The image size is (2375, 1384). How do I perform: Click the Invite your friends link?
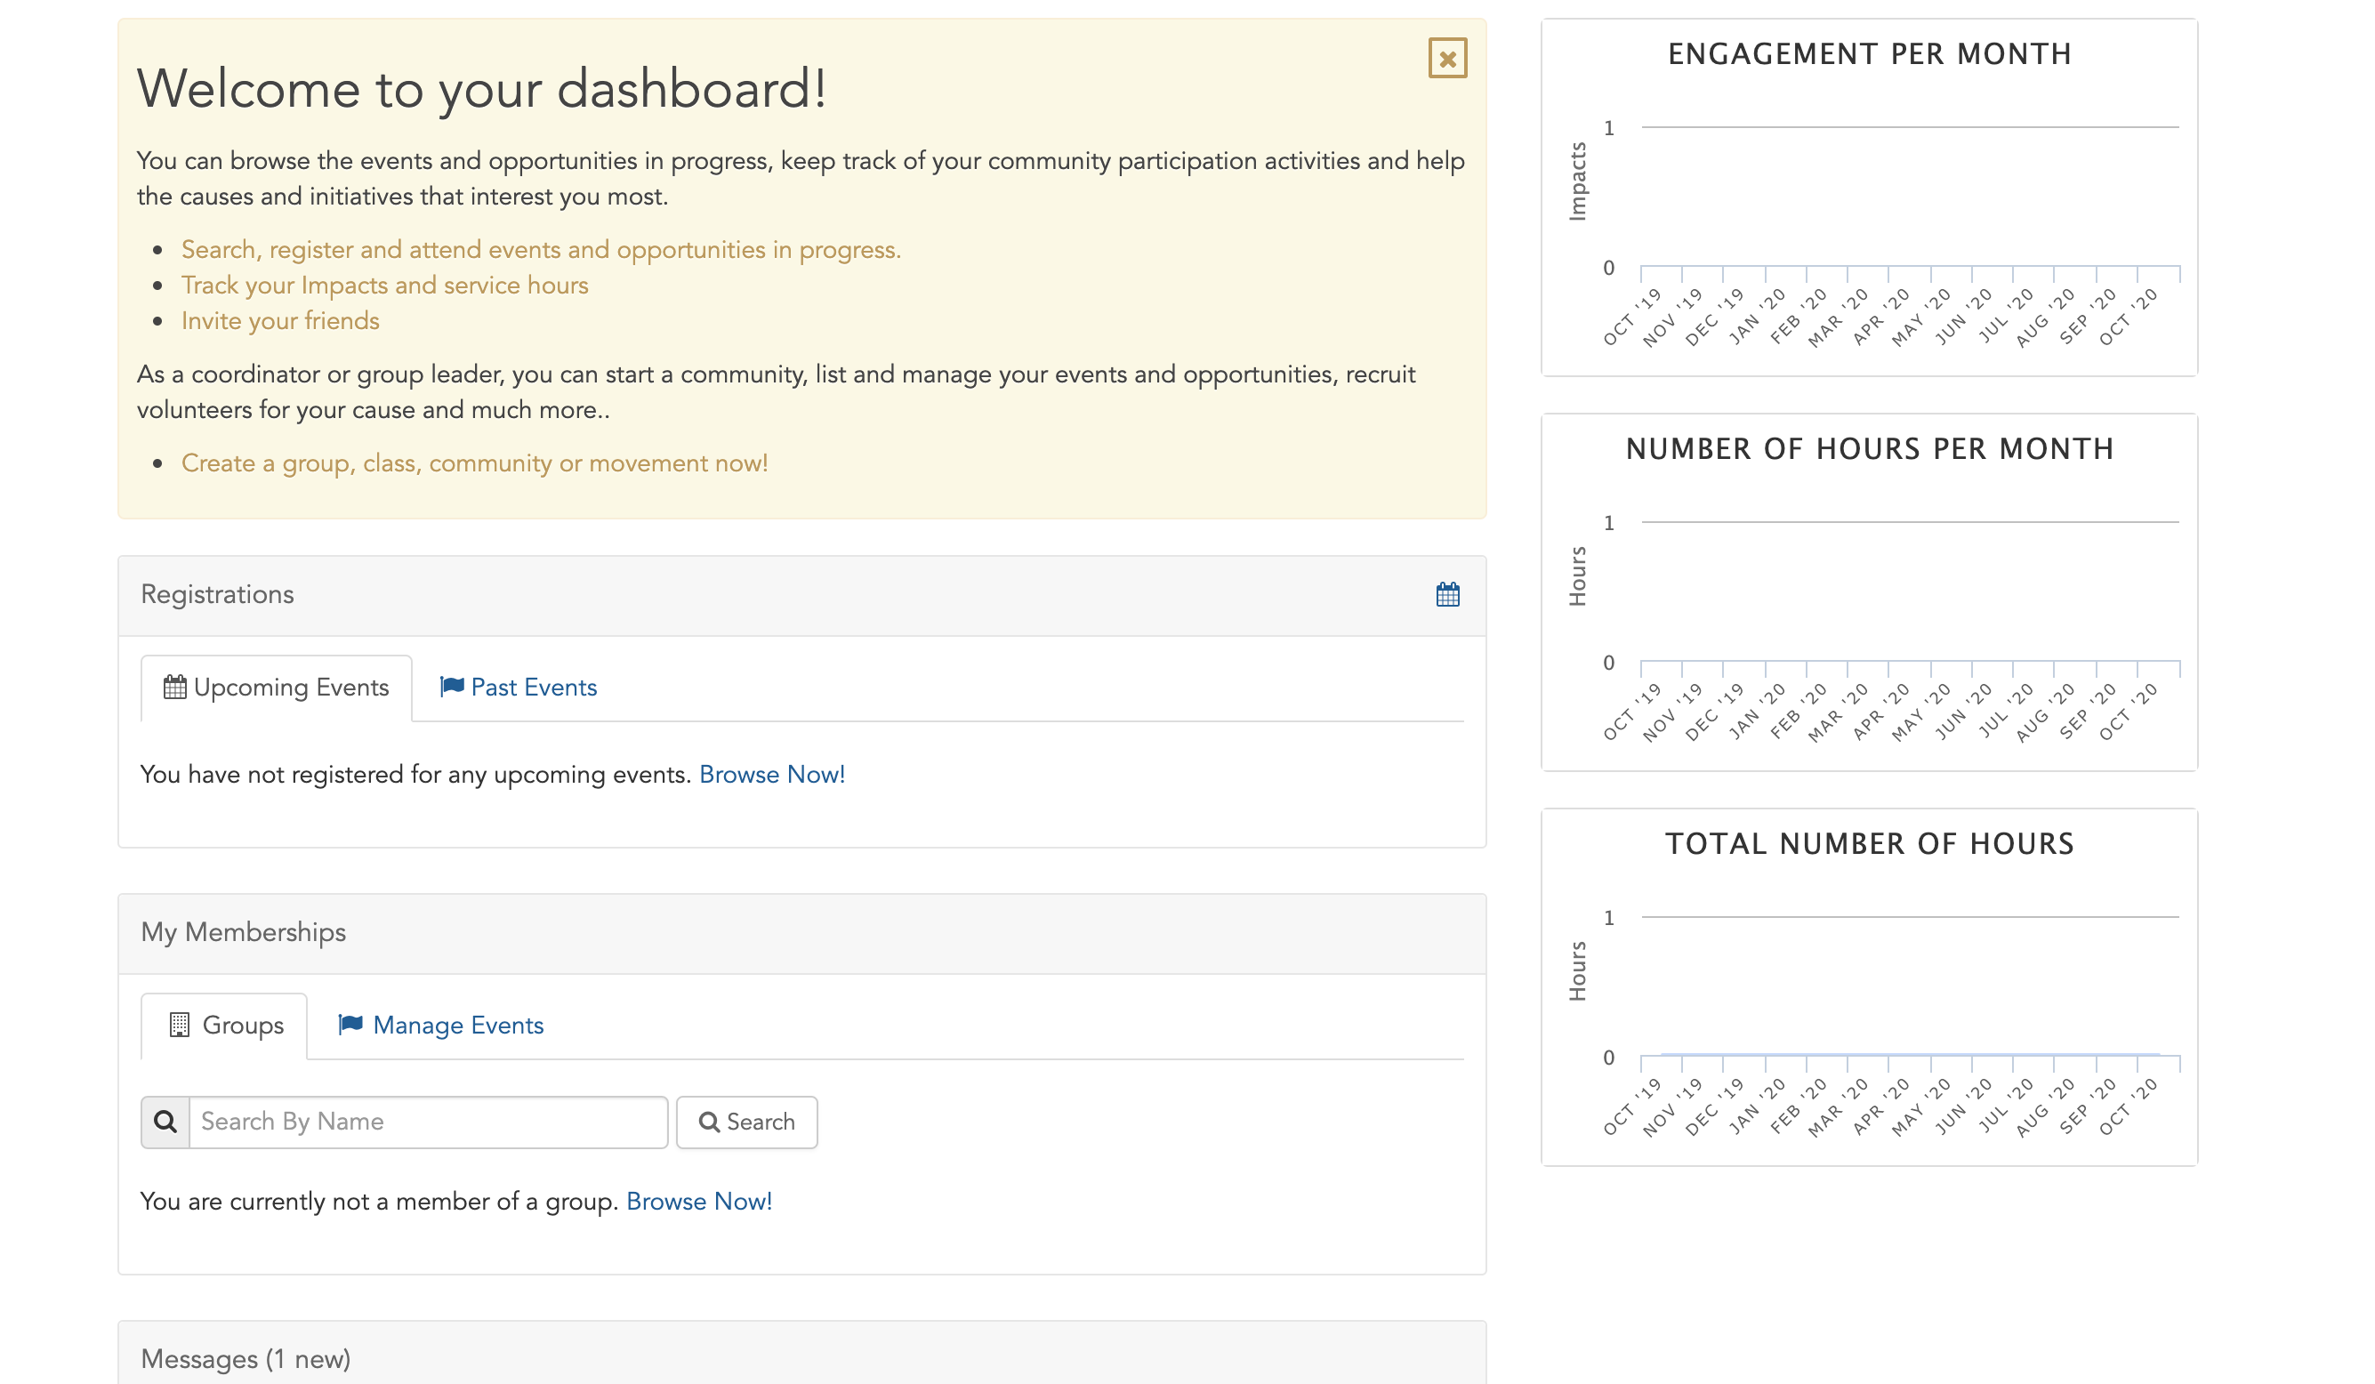tap(280, 321)
